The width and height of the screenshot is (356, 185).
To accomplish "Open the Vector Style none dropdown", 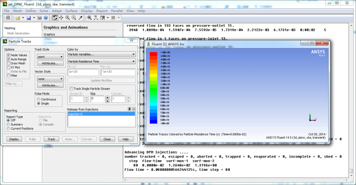I will [49, 78].
